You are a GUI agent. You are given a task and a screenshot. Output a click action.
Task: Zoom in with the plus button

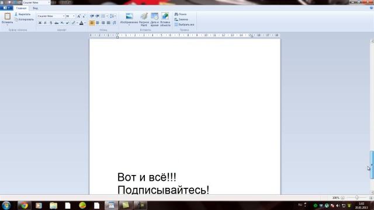tap(371, 198)
